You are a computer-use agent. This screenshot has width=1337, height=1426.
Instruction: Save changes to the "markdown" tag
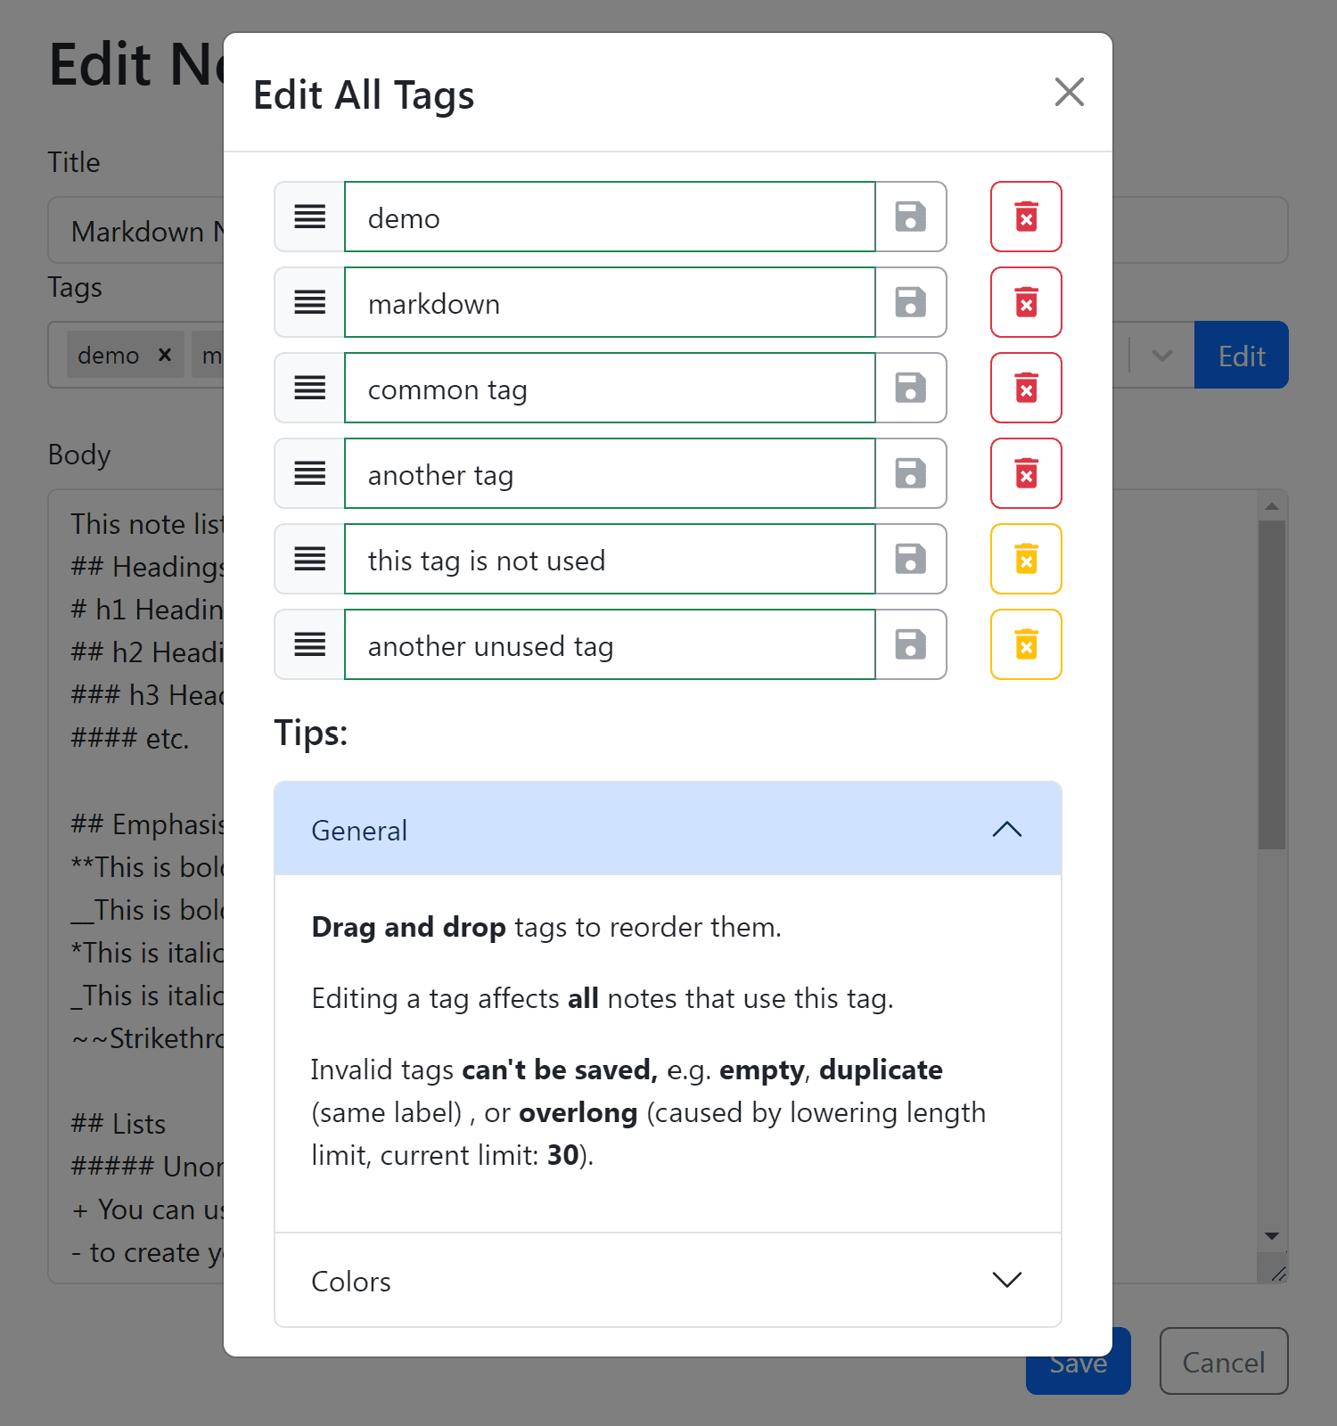coord(909,302)
